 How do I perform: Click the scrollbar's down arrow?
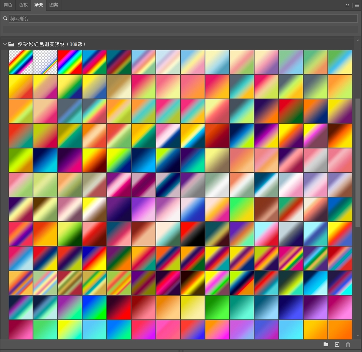point(359,336)
